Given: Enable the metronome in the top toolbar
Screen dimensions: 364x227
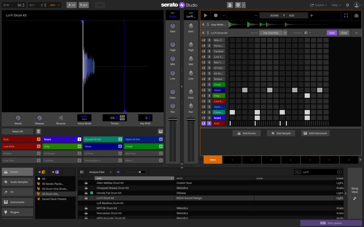Looking at the screenshot, I should [x=230, y=5].
